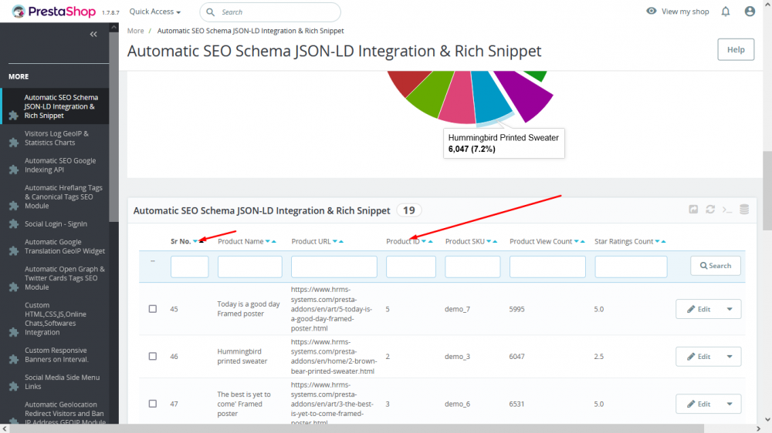Focus the Product SKU filter field

pyautogui.click(x=472, y=267)
